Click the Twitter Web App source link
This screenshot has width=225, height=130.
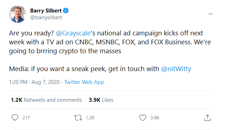point(84,82)
